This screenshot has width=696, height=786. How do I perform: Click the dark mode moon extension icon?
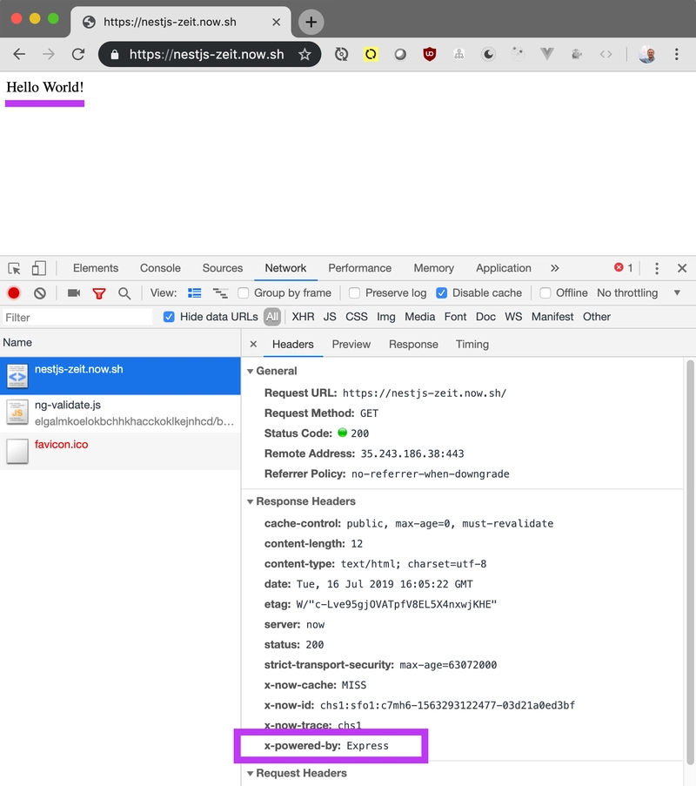[489, 54]
